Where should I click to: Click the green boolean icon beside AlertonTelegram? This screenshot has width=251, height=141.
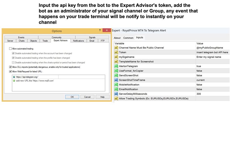pyautogui.click(x=116, y=66)
